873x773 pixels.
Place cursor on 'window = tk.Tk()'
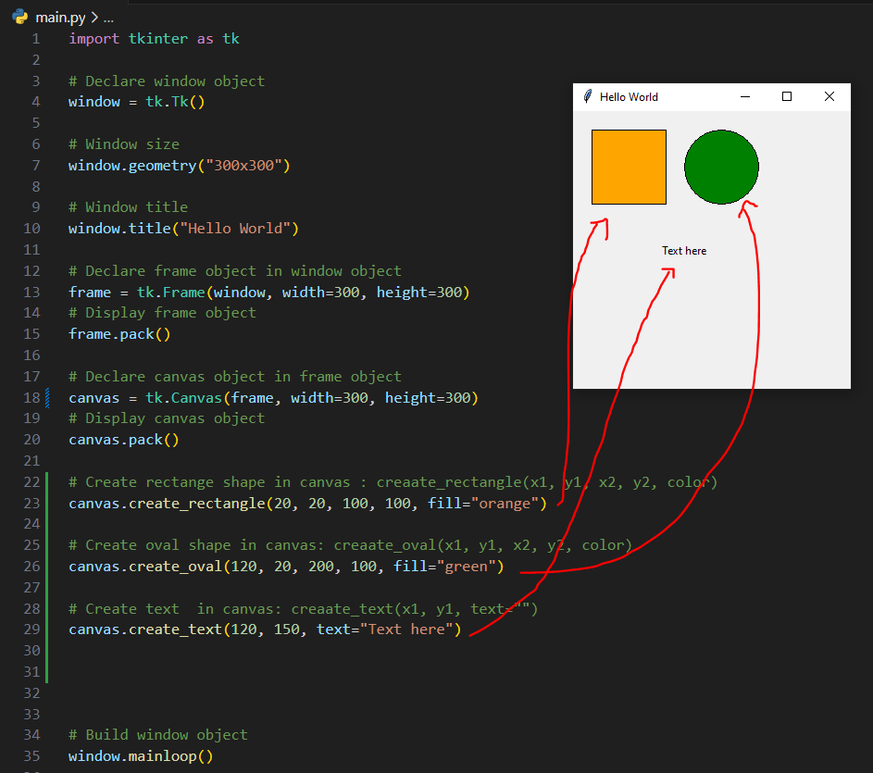click(136, 102)
